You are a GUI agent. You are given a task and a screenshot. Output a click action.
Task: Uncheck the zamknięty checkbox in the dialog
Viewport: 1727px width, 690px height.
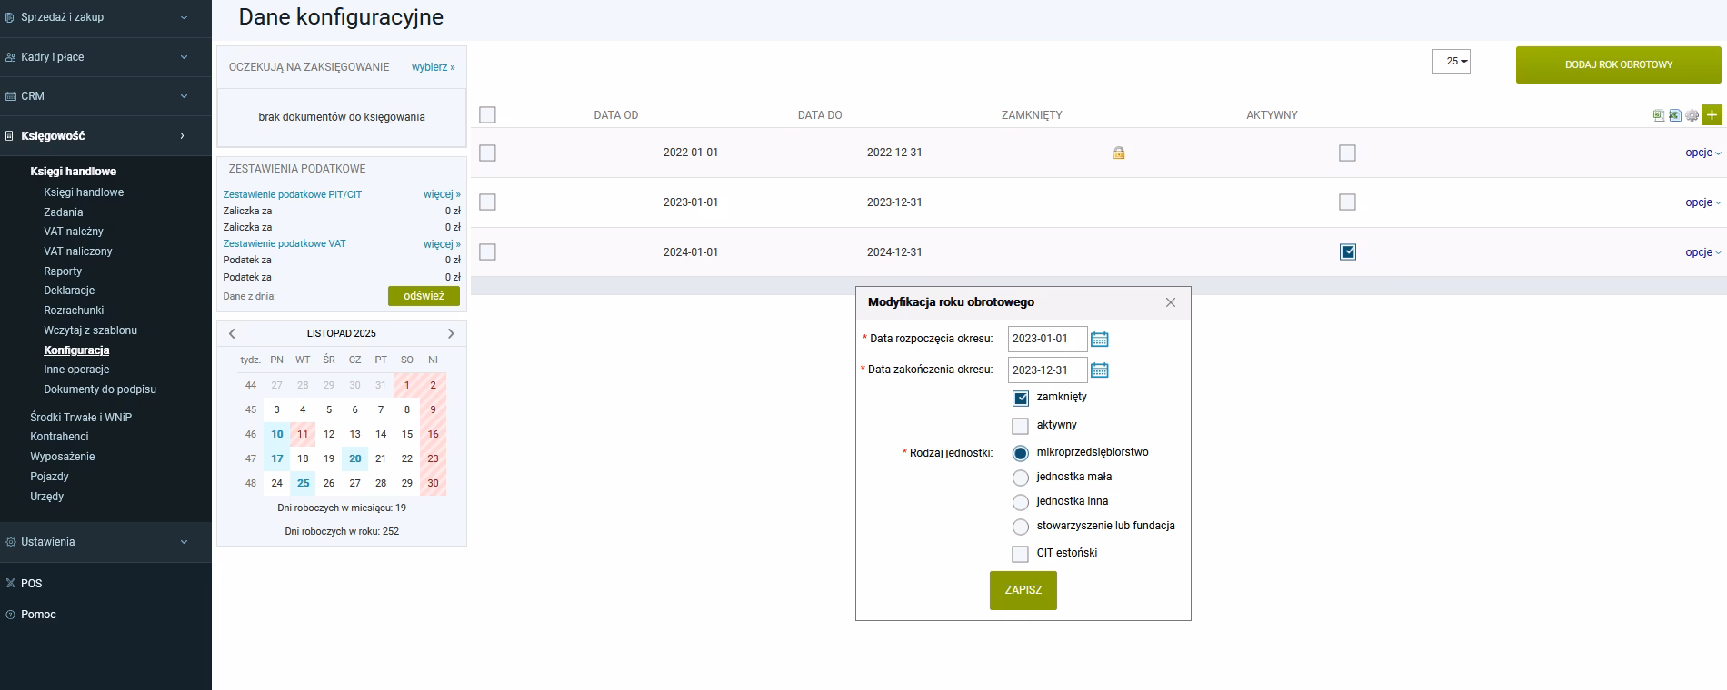point(1021,399)
